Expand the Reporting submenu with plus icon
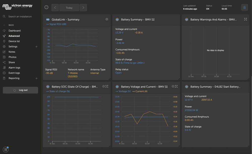Screen dimensions: 252x154 [x=37, y=78]
